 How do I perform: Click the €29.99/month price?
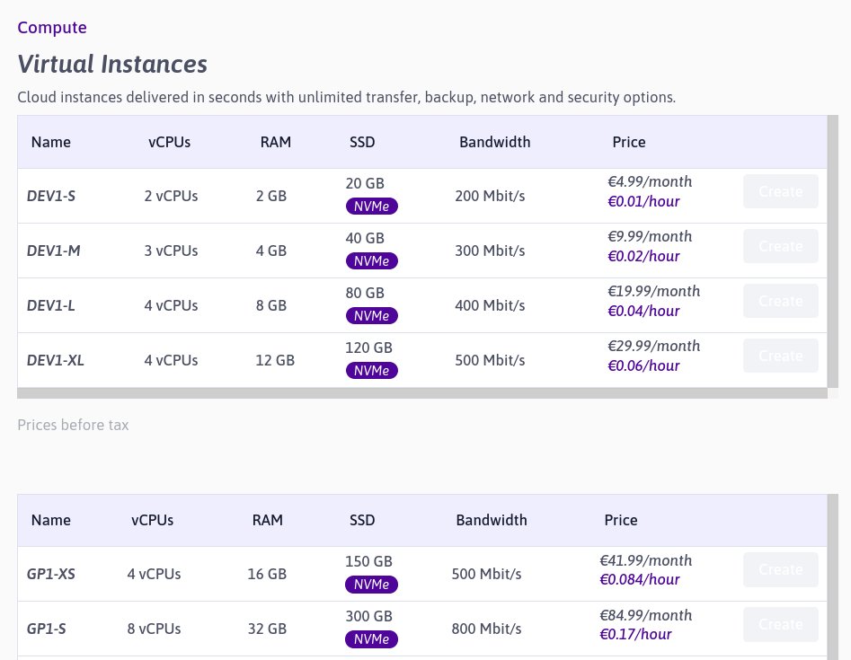click(x=654, y=346)
